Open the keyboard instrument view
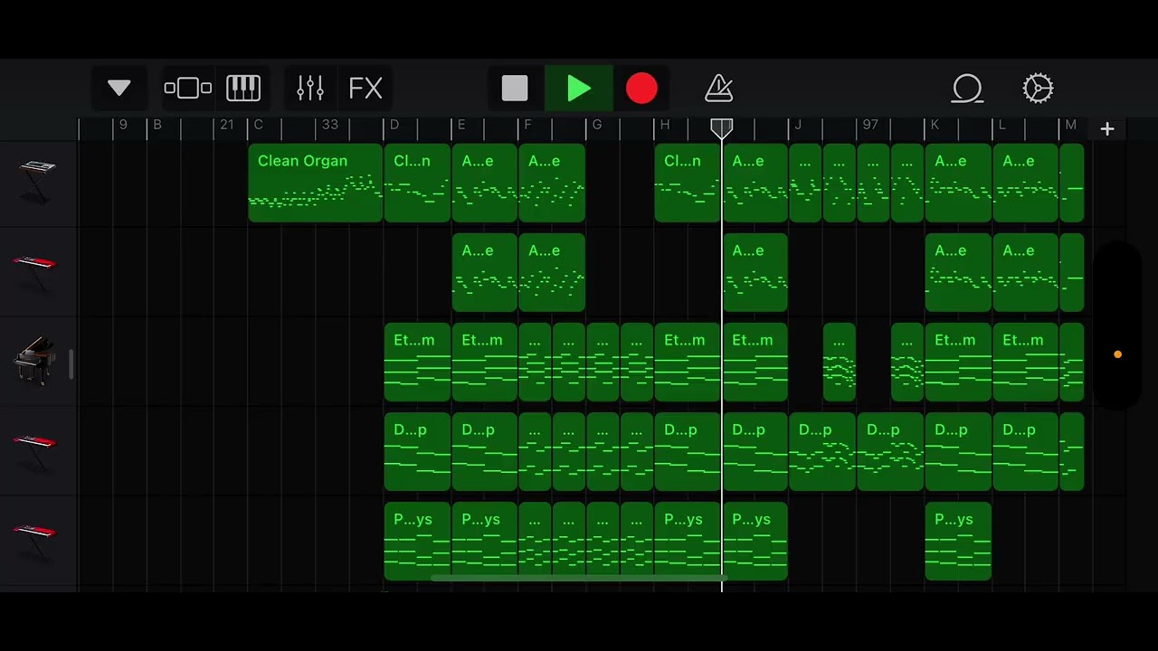The image size is (1158, 651). click(243, 89)
